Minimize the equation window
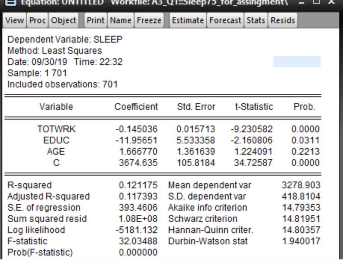The image size is (343, 260). coord(302,3)
